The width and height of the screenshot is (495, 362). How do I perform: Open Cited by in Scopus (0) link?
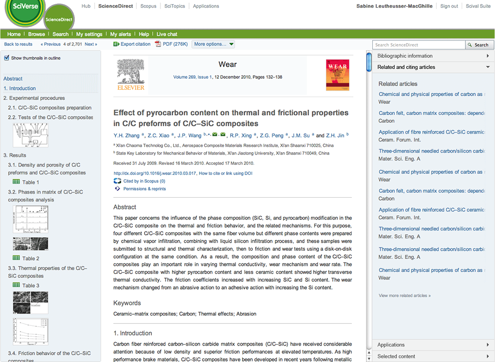[x=144, y=181]
